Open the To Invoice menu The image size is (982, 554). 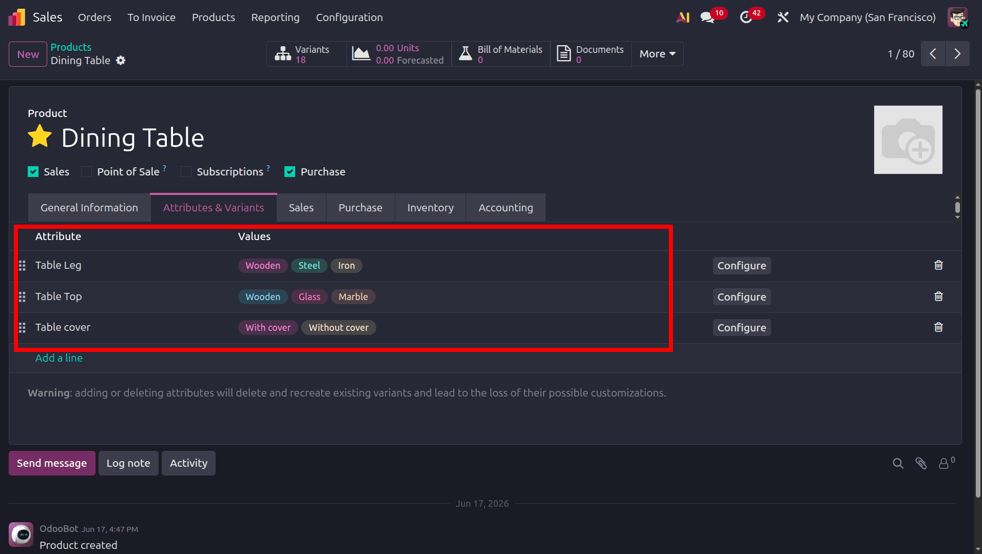coord(151,17)
